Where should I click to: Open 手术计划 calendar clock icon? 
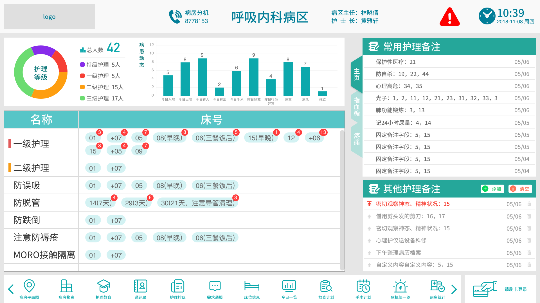(363, 286)
